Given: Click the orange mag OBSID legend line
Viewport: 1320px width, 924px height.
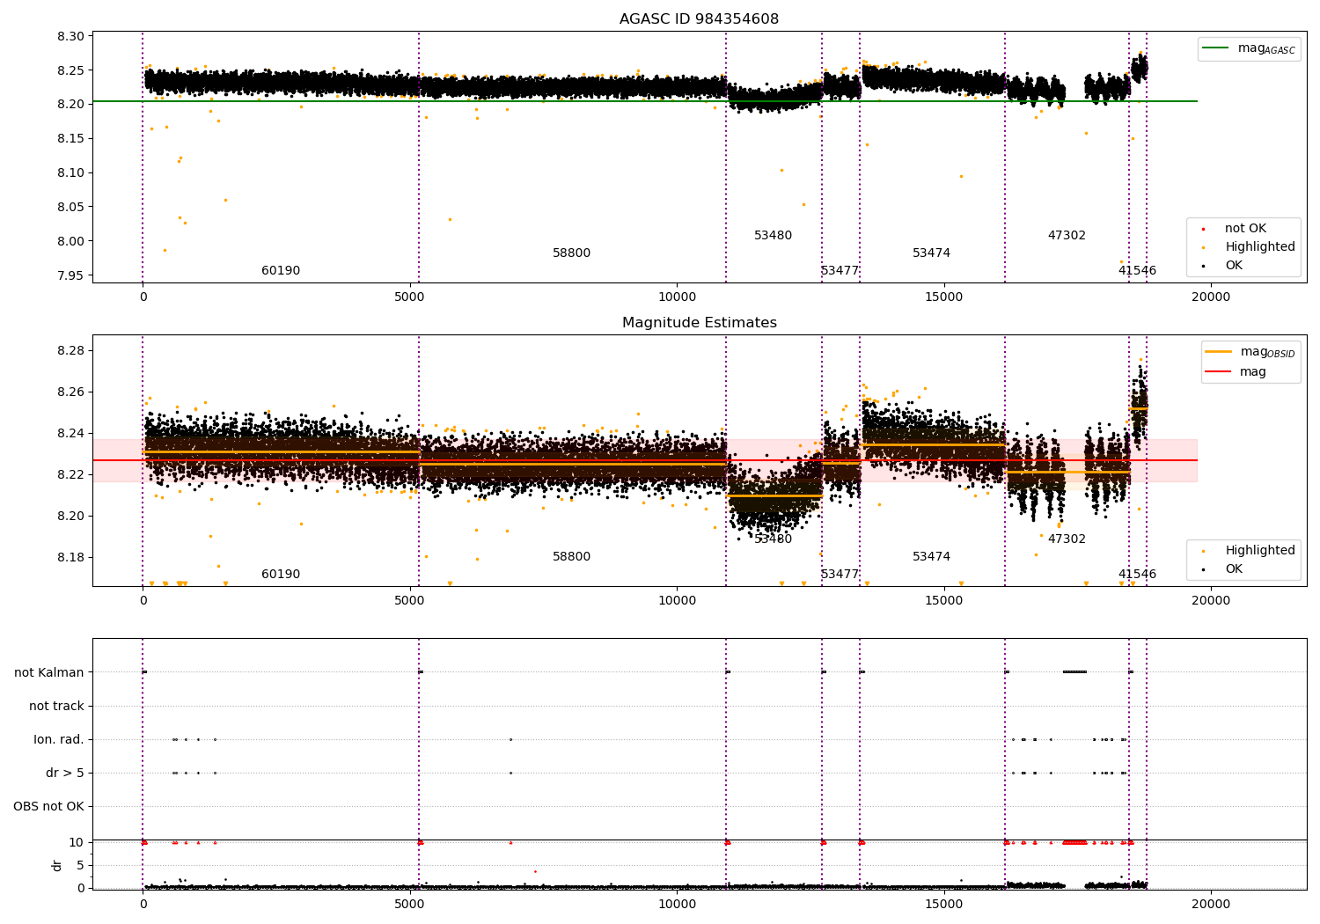Looking at the screenshot, I should [1218, 351].
